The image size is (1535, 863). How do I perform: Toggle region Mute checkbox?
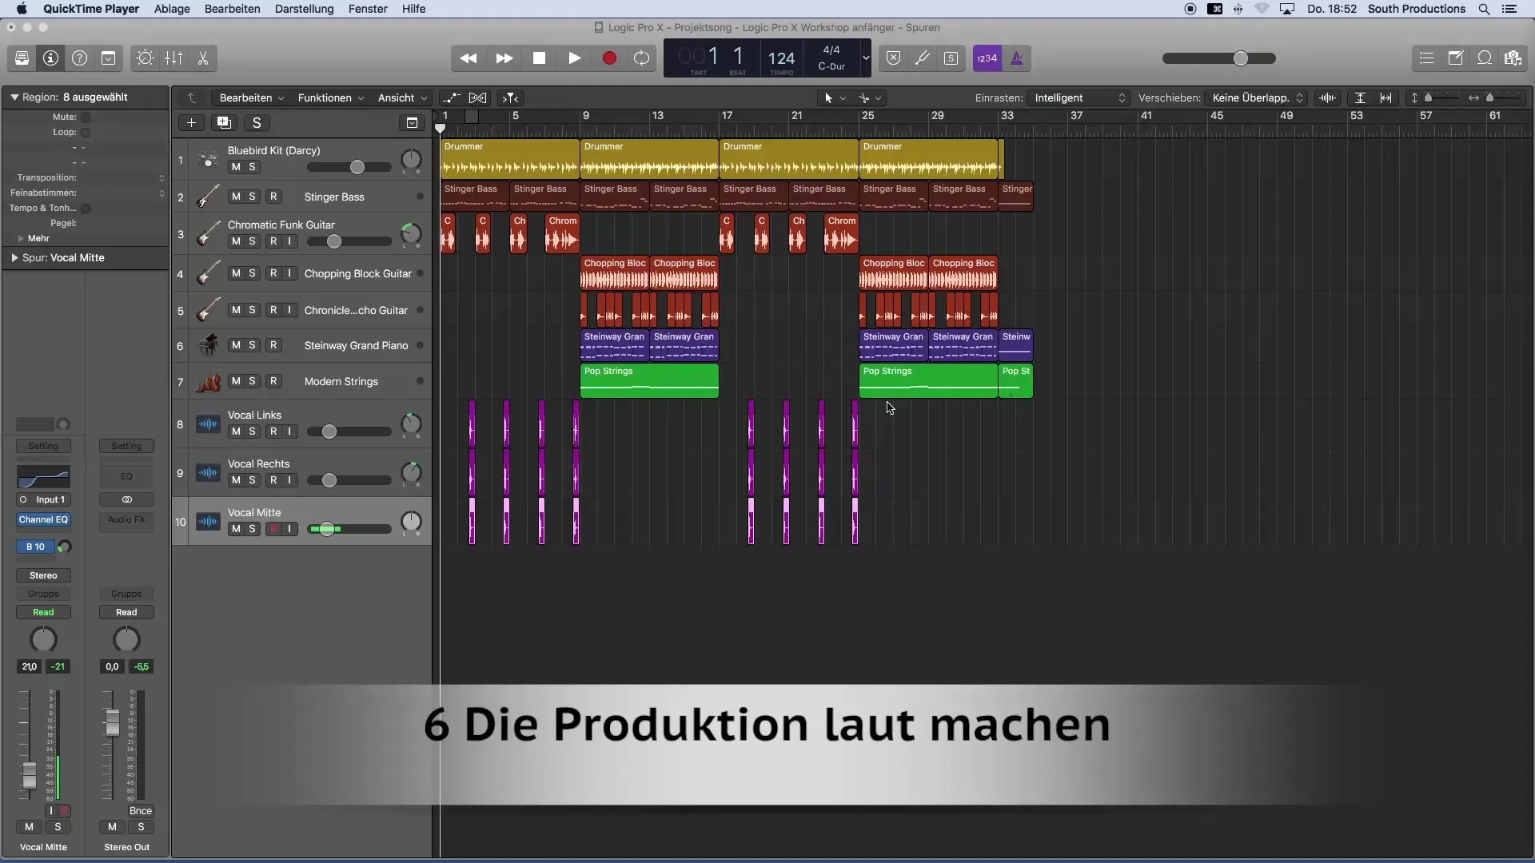coord(86,117)
